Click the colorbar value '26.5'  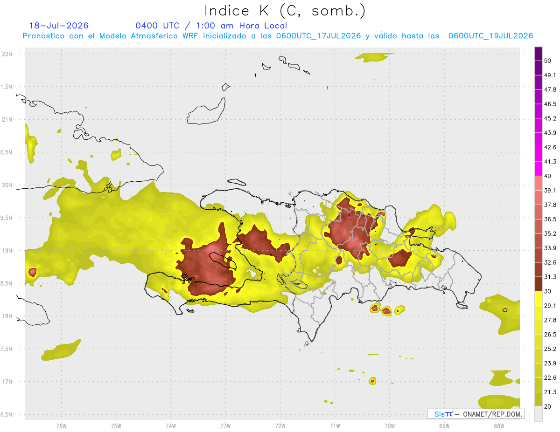tap(551, 335)
